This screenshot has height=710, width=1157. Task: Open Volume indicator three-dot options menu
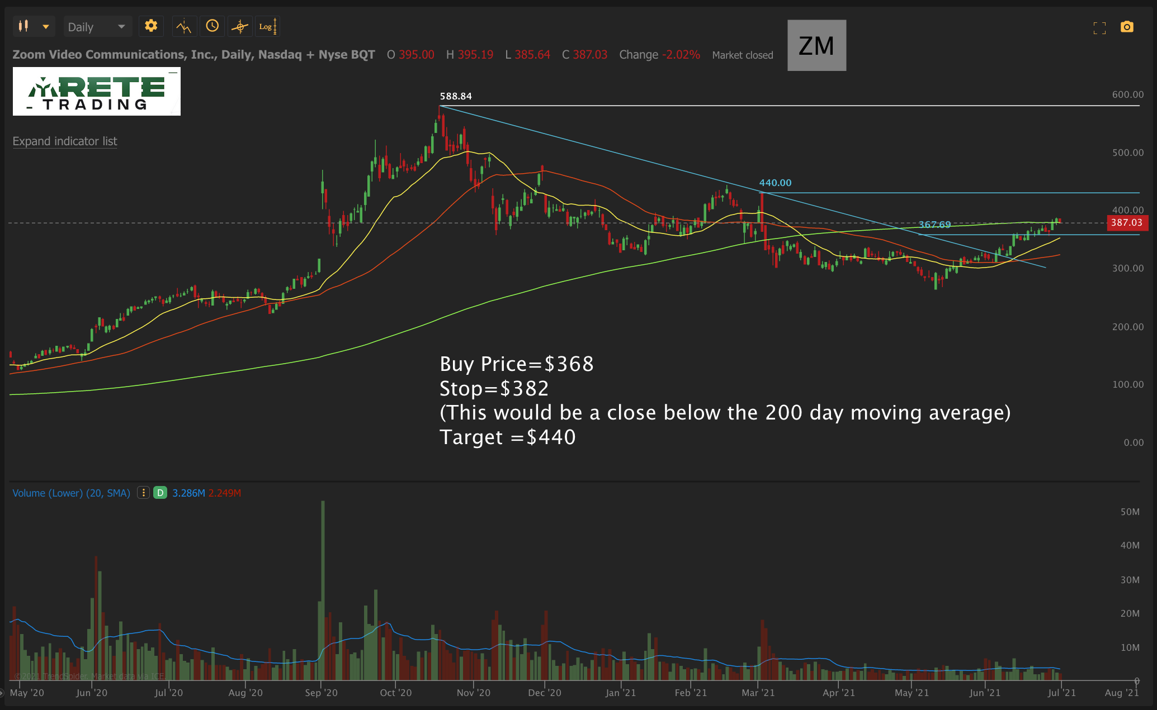coord(143,493)
